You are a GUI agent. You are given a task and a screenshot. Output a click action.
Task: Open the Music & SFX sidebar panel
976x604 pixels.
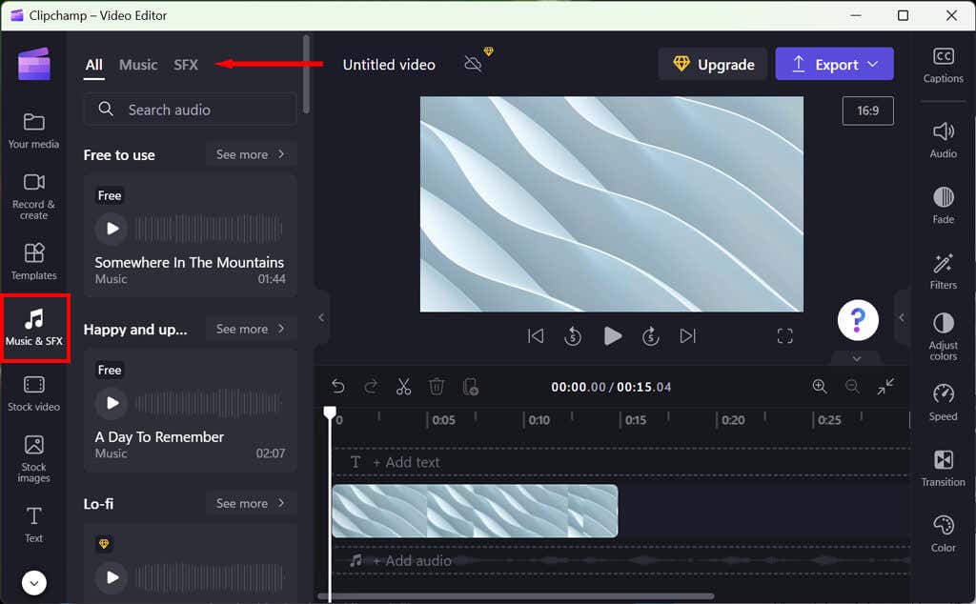[34, 328]
